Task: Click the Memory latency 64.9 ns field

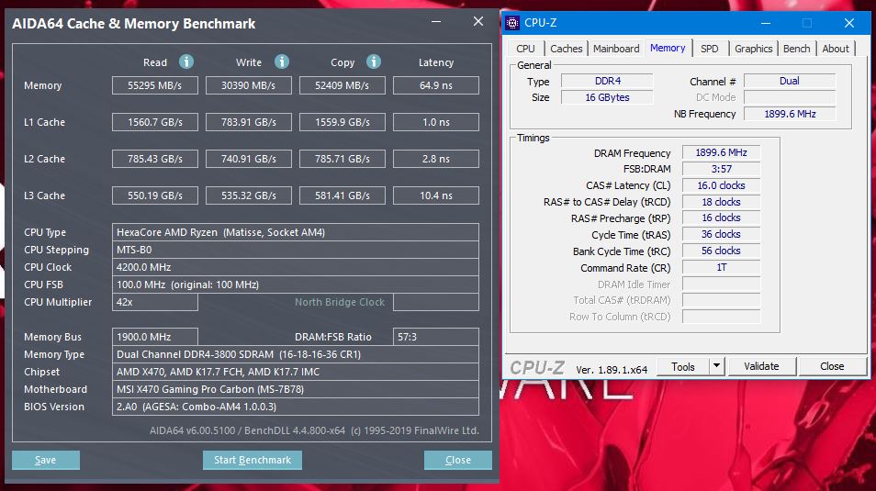Action: click(x=436, y=85)
